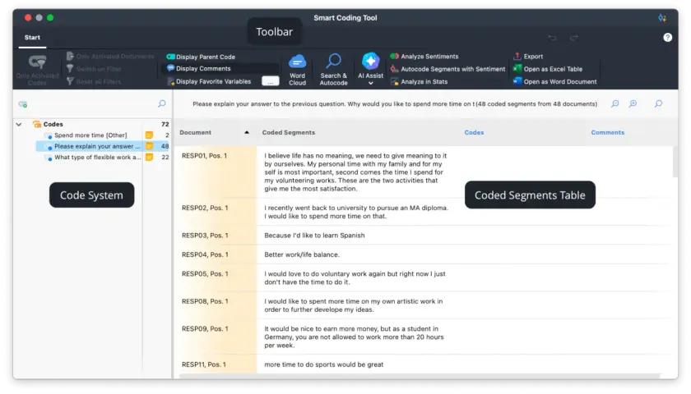The height and width of the screenshot is (394, 691).
Task: Click Analyze Sentiments
Action: (x=424, y=57)
